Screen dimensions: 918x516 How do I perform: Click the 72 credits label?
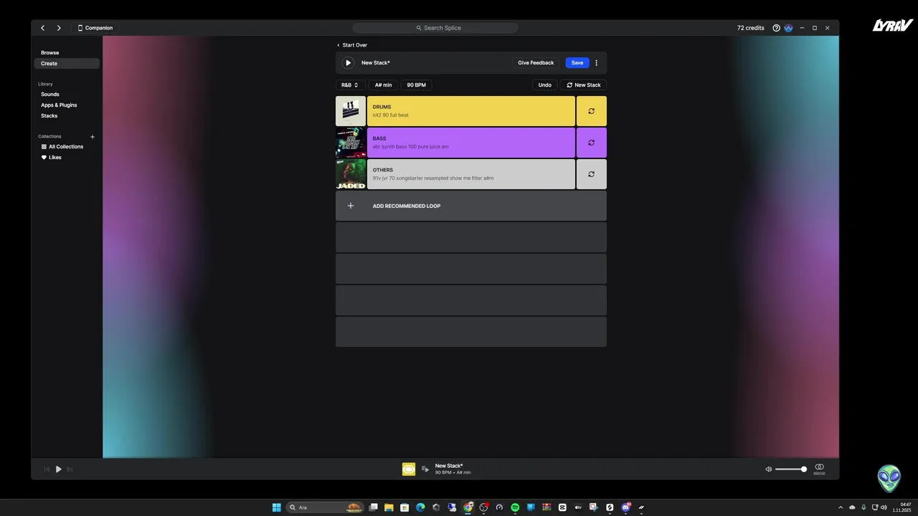[x=750, y=28]
